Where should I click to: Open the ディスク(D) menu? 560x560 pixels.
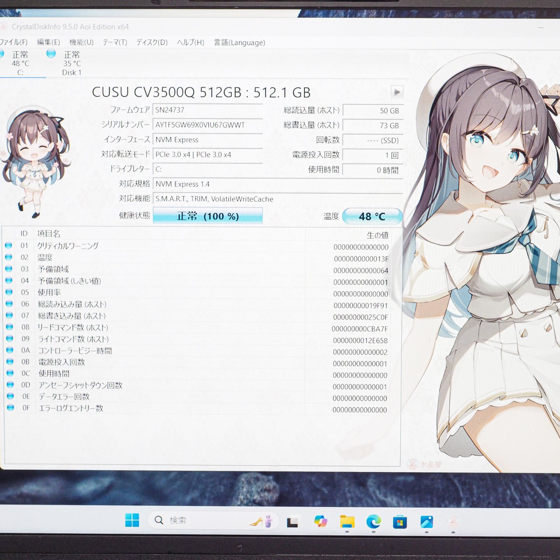pyautogui.click(x=152, y=42)
